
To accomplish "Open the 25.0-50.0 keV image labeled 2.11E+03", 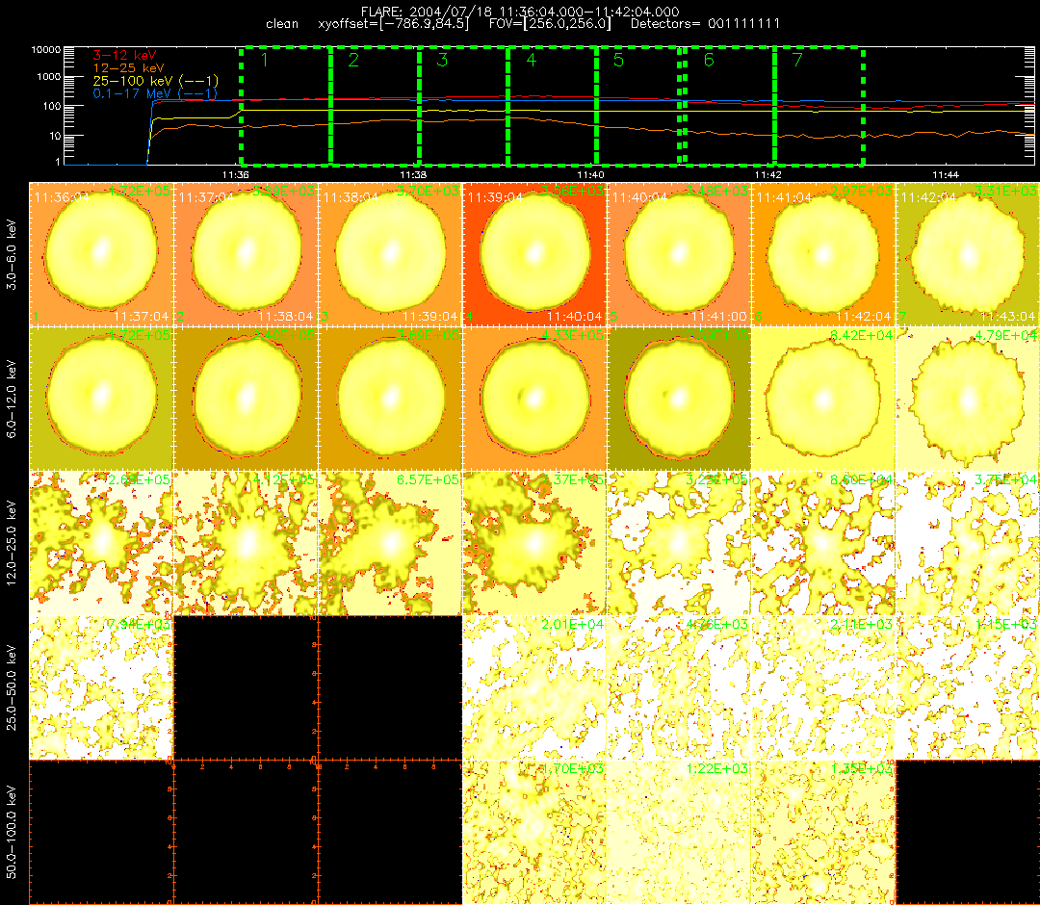I will click(x=823, y=687).
